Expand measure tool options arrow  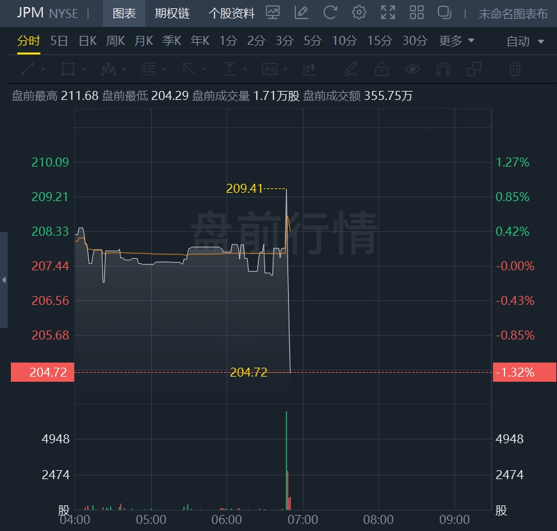pos(245,69)
